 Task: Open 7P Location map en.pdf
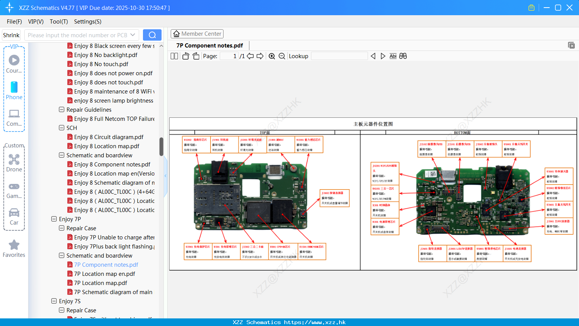click(105, 274)
